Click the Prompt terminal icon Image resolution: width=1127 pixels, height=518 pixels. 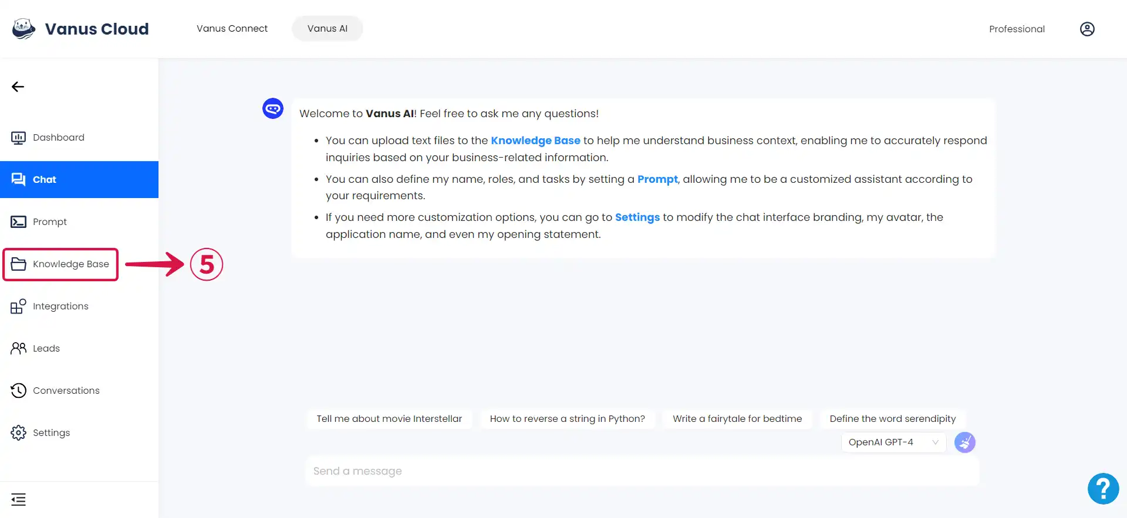pos(18,221)
